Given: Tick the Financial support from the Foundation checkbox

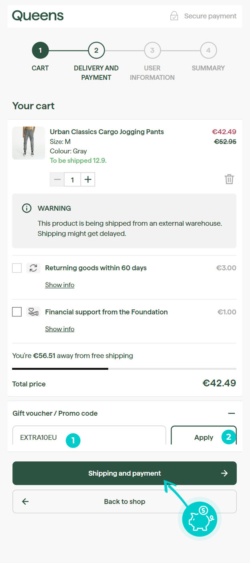Looking at the screenshot, I should tap(17, 312).
